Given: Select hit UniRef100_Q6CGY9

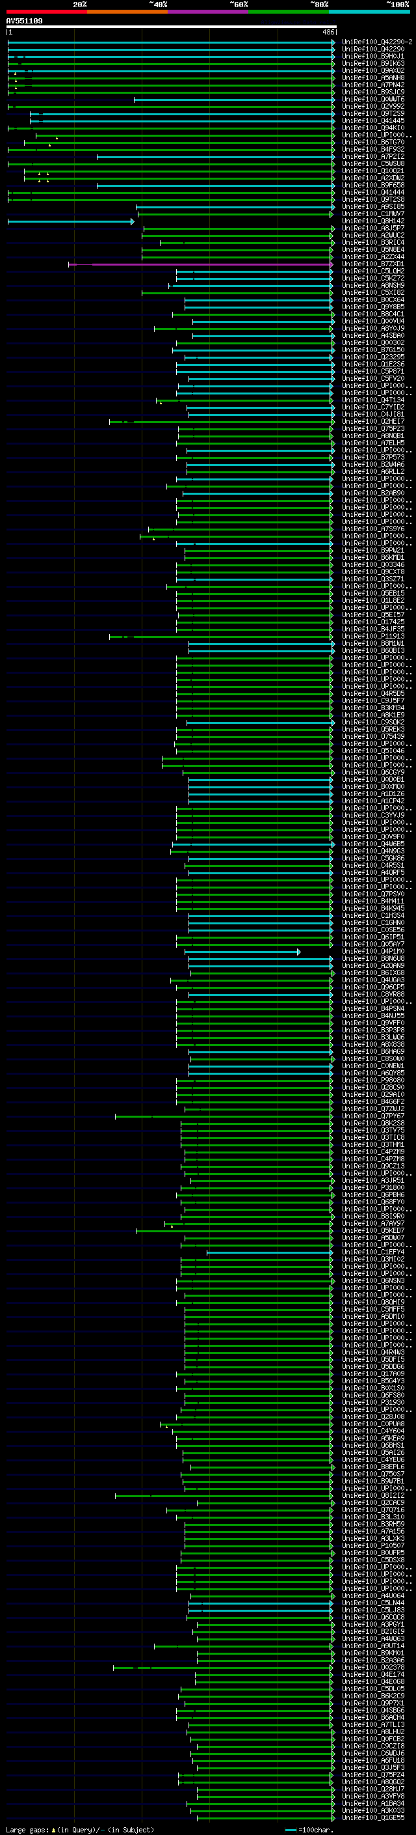Looking at the screenshot, I should 372,772.
